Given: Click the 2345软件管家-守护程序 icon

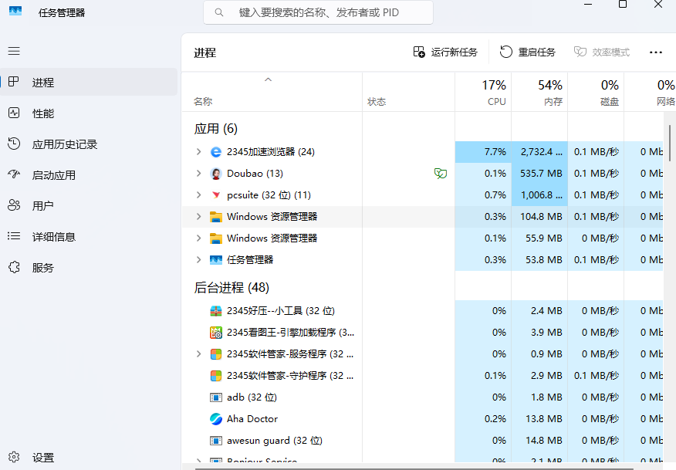Looking at the screenshot, I should [x=215, y=376].
